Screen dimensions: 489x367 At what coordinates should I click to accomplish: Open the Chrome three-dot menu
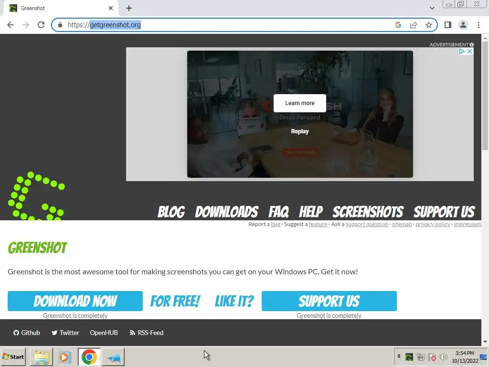[x=478, y=25]
